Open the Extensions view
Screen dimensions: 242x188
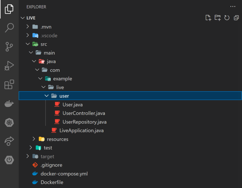[9, 84]
